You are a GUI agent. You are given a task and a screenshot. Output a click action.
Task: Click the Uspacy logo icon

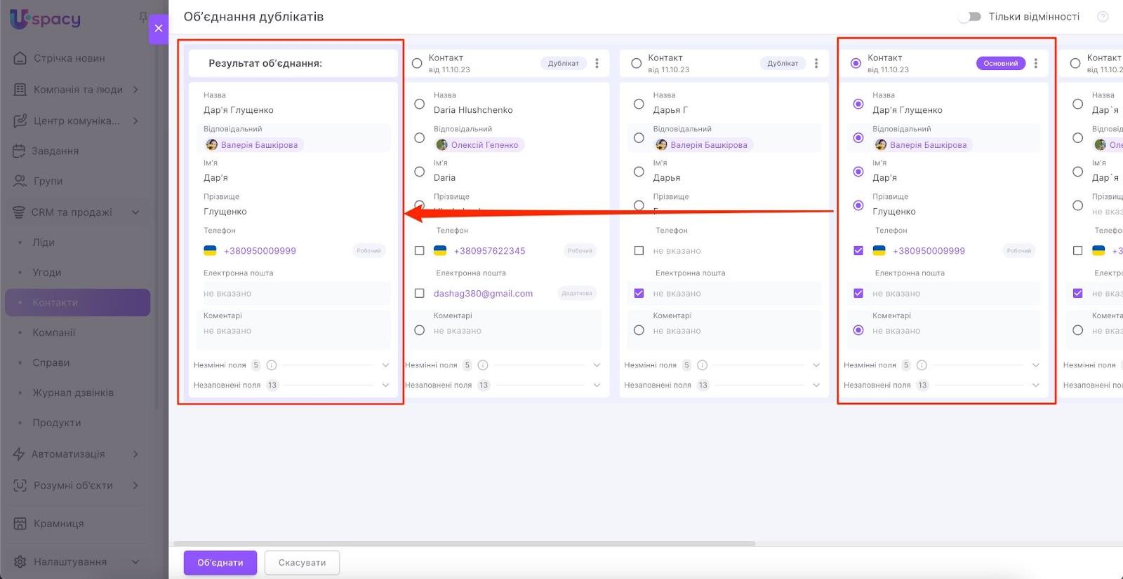coord(20,18)
